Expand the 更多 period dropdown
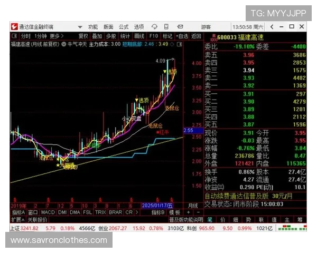The width and height of the screenshot is (317, 253). pyautogui.click(x=58, y=36)
